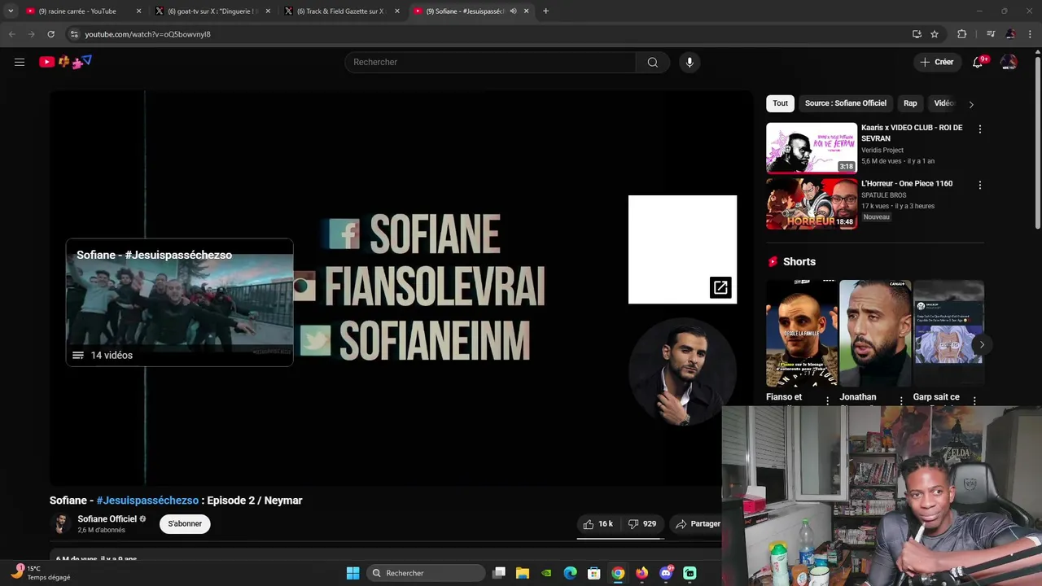The image size is (1042, 586).
Task: Open Kaaris x VIDEO CLUB video title
Action: point(912,133)
